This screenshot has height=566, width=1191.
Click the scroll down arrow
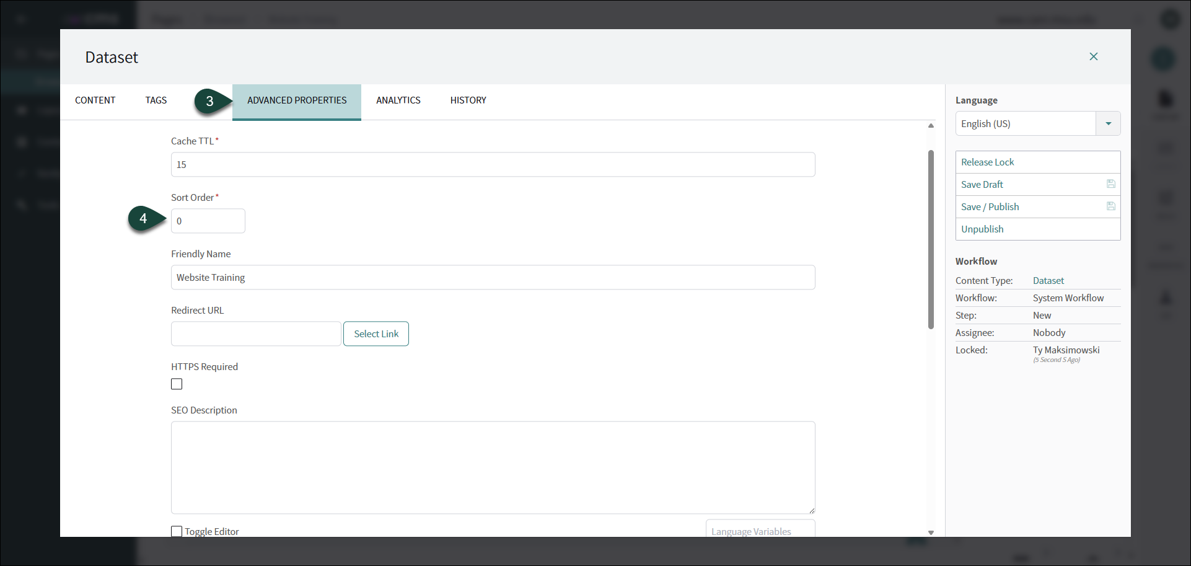point(931,533)
